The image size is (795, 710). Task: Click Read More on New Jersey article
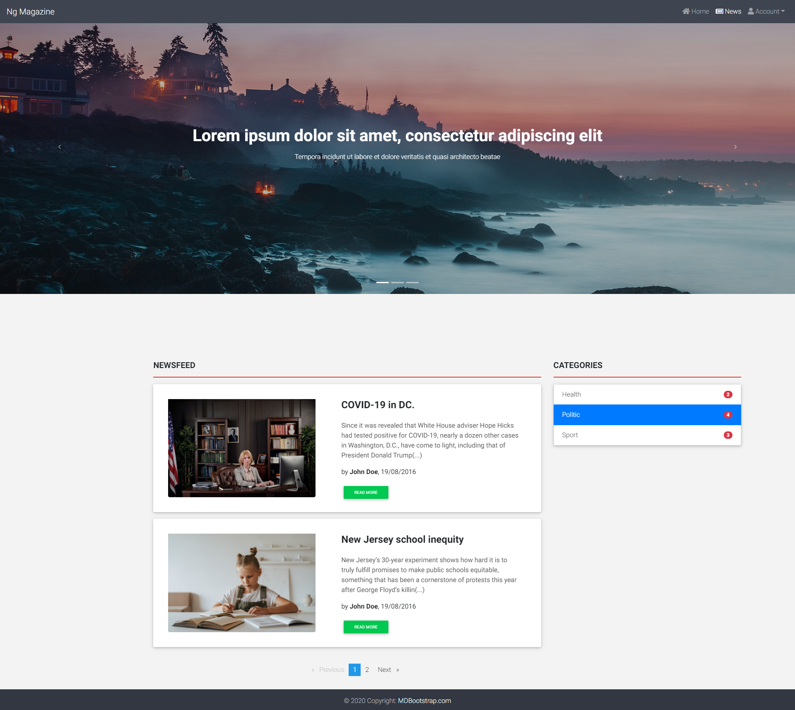[x=365, y=626]
